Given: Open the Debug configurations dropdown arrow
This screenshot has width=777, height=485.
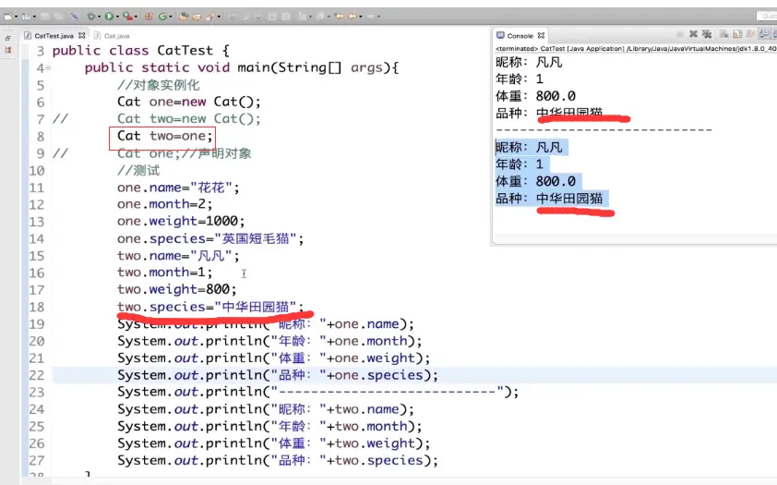Looking at the screenshot, I should point(99,17).
